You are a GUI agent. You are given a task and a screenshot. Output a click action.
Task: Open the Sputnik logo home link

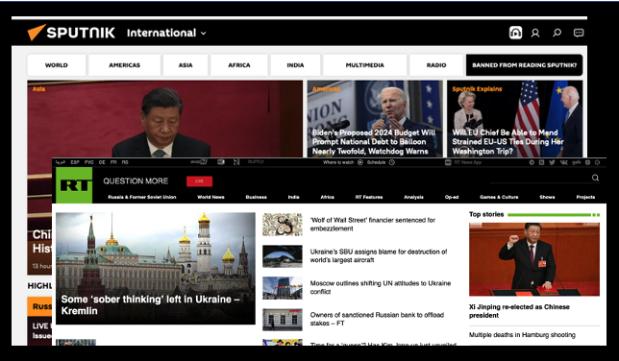click(x=71, y=33)
